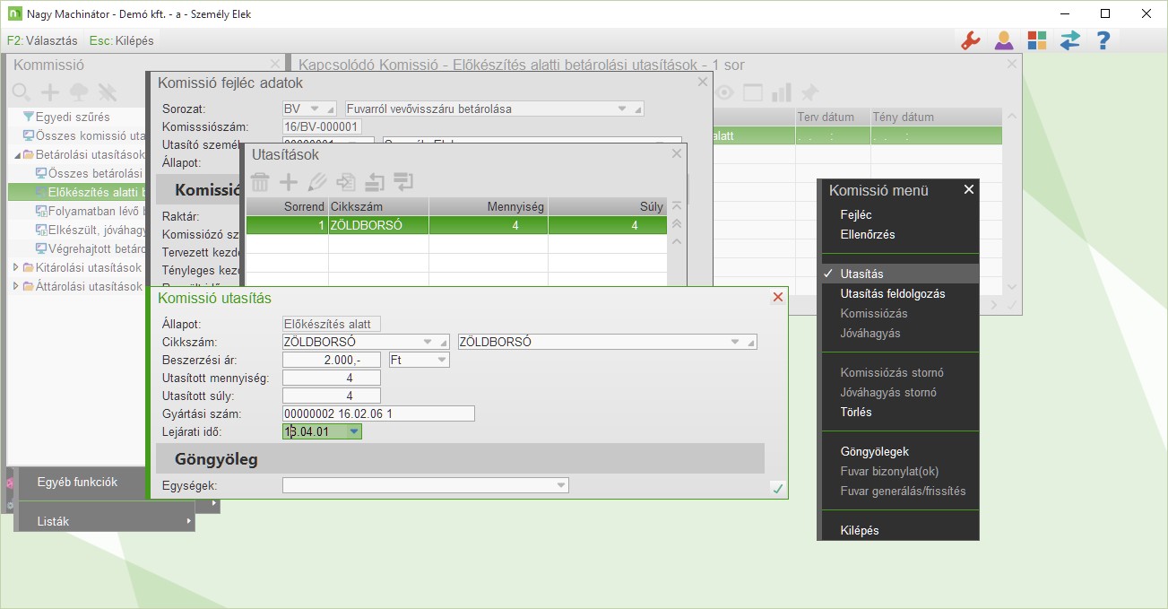Click the Beszerzési ár field 2.000,-

[331, 360]
